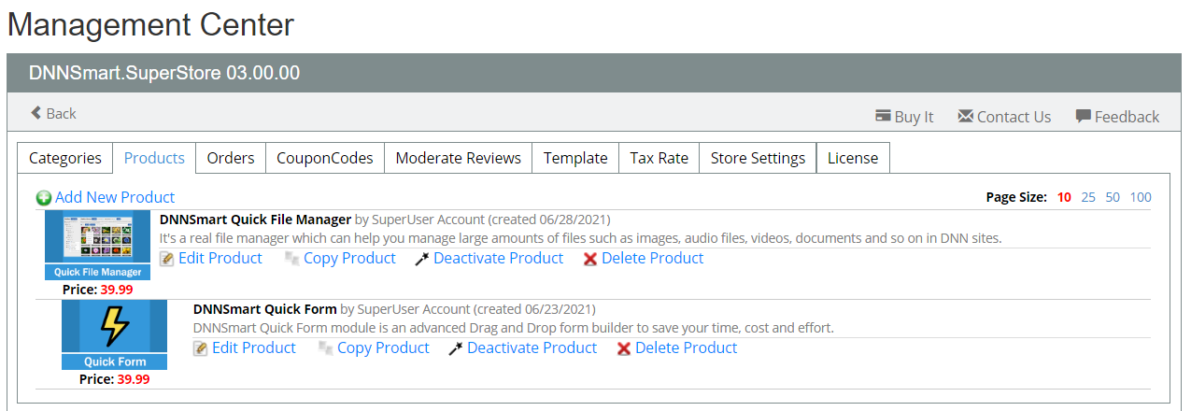Click the Quick Form description text

[514, 328]
